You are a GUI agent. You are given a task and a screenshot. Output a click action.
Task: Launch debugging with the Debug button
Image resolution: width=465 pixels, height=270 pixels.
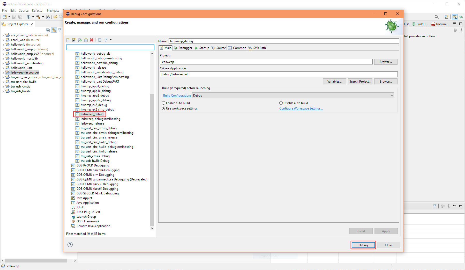(x=363, y=245)
